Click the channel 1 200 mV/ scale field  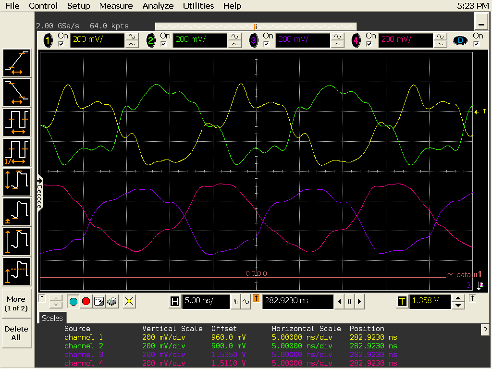pyautogui.click(x=97, y=40)
